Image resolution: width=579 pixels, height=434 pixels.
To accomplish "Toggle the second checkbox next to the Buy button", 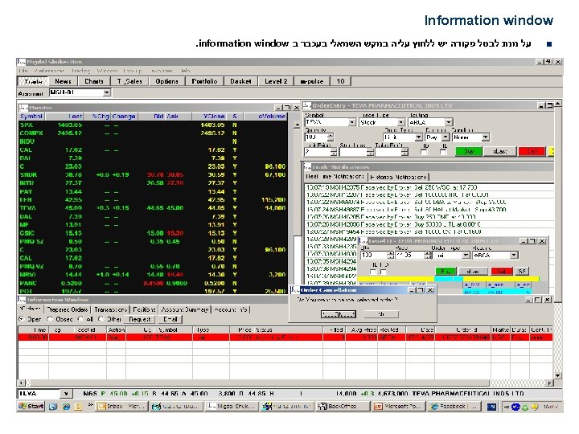I will [443, 152].
